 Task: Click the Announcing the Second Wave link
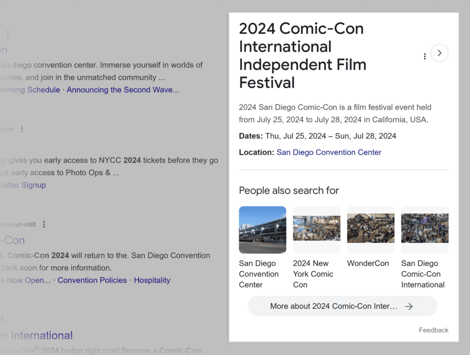coord(122,90)
